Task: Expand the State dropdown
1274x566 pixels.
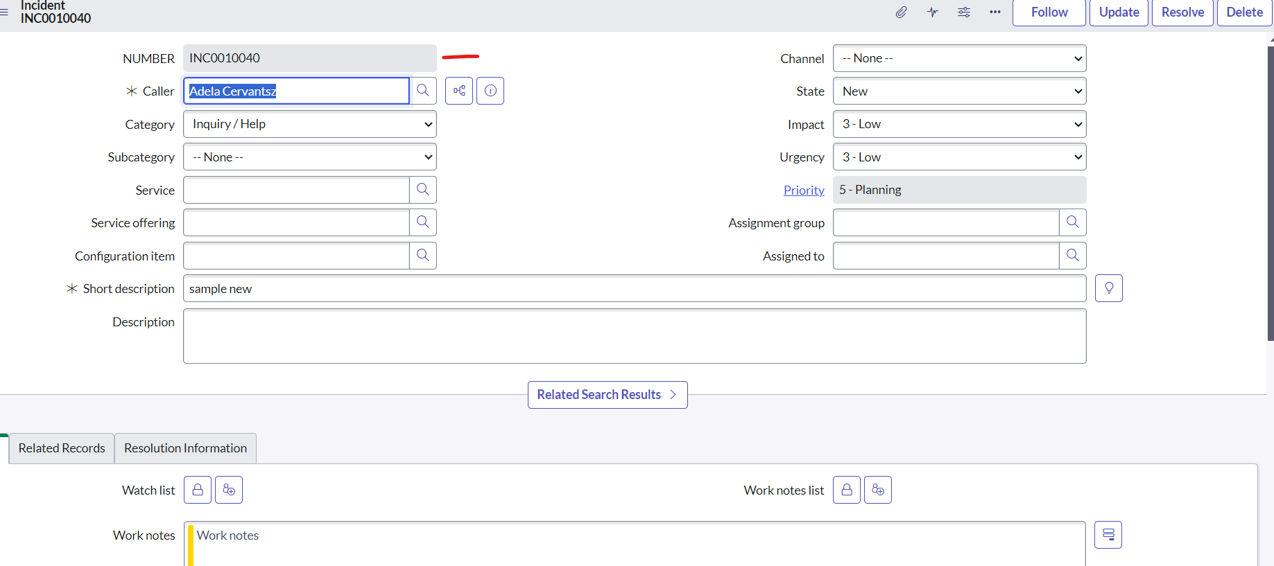Action: pyautogui.click(x=959, y=91)
